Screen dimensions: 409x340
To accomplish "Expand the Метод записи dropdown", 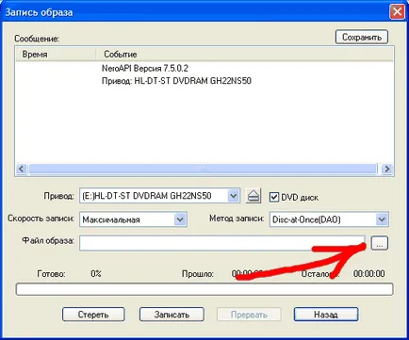I will pos(382,219).
